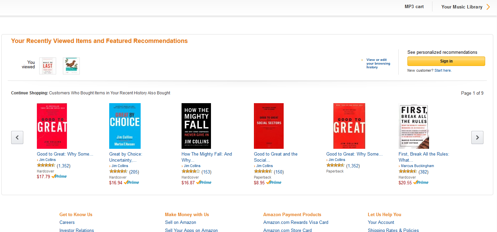Select the Built to Last viewed thumbnail

pos(48,66)
